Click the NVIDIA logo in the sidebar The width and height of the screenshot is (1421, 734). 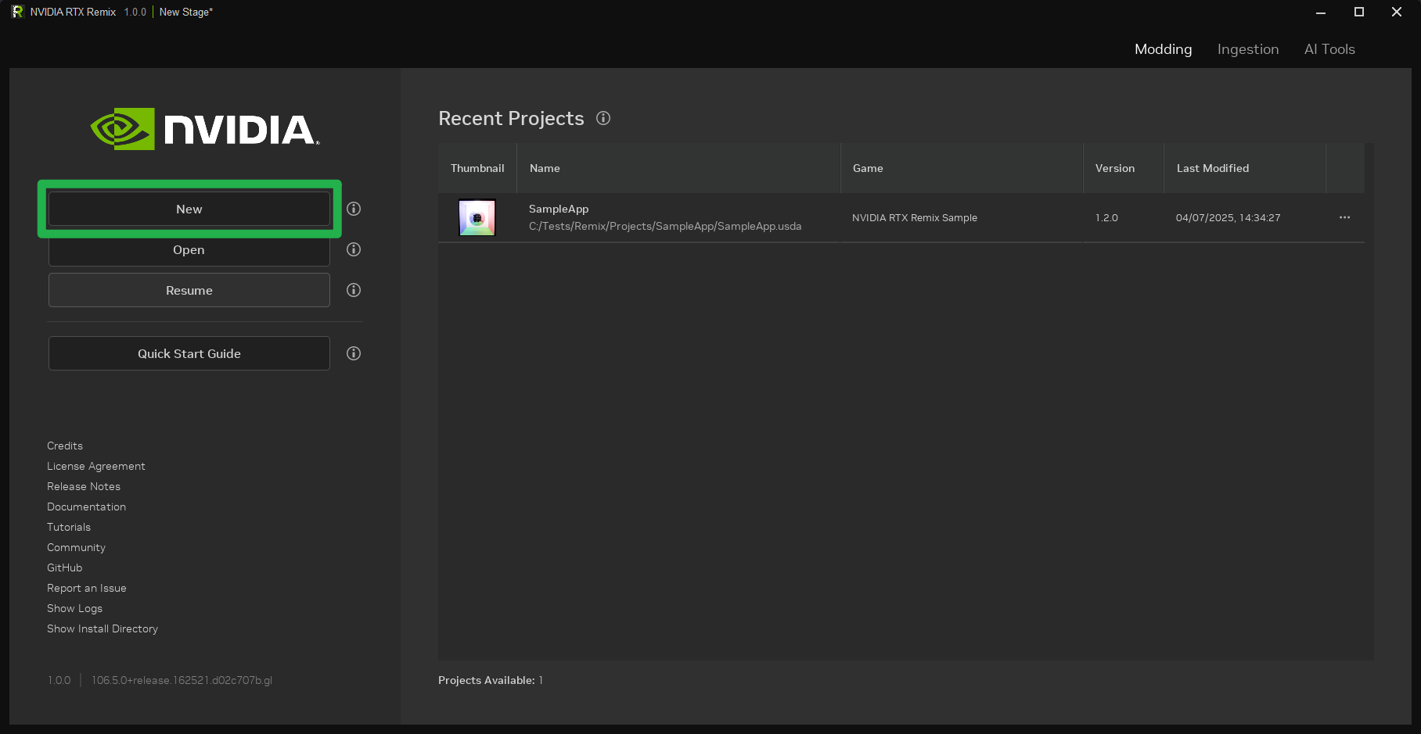pyautogui.click(x=203, y=130)
